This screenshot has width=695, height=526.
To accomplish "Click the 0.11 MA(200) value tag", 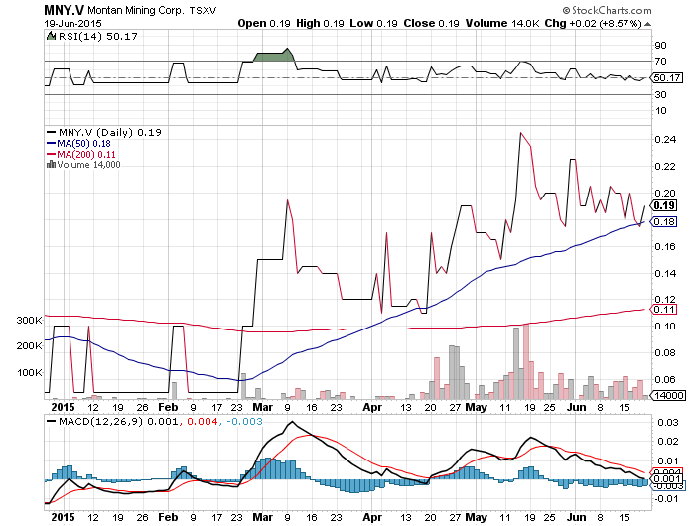I will point(663,310).
